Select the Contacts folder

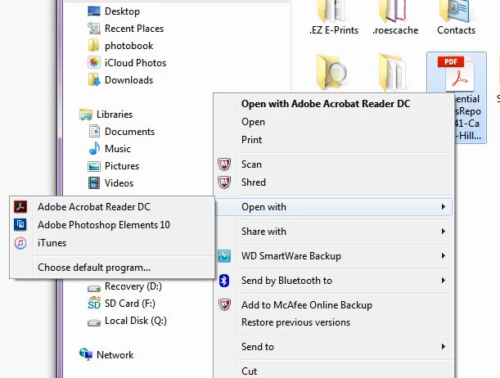(456, 17)
